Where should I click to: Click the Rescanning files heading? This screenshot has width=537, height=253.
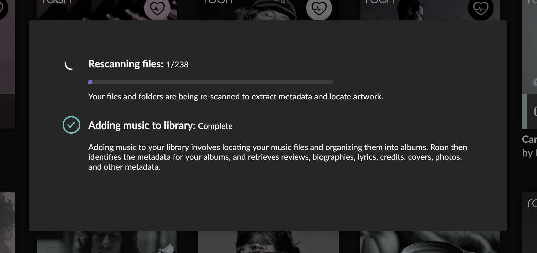click(x=126, y=64)
